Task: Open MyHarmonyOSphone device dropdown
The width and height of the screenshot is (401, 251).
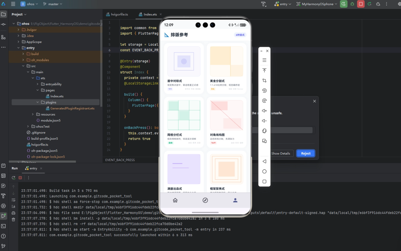Action: [x=317, y=4]
